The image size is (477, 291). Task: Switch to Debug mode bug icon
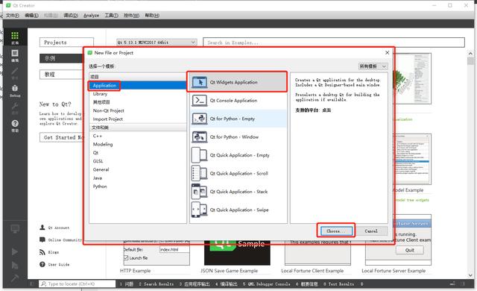(x=15, y=88)
